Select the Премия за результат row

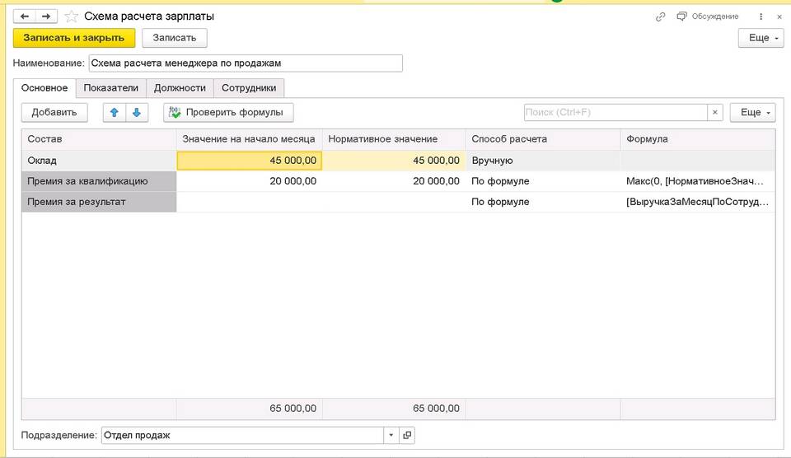99,202
